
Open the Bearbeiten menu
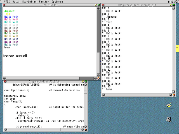(x=29, y=2)
